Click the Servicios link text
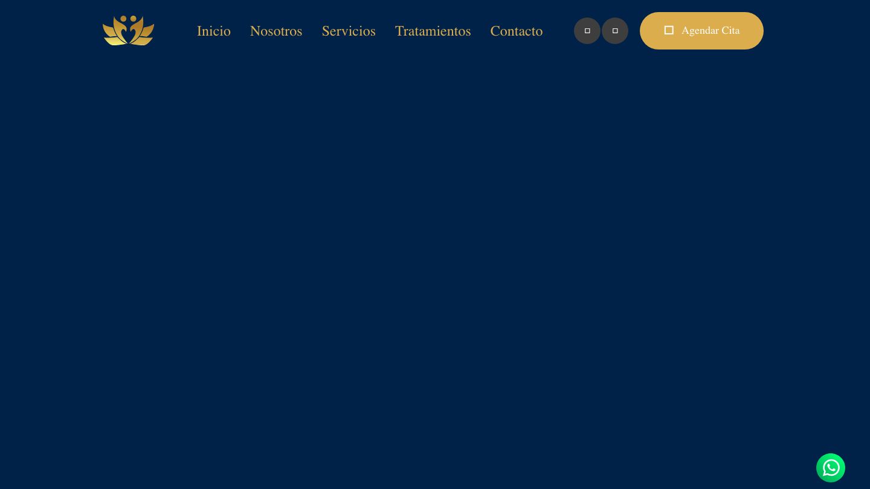Screen dimensions: 870x489 click(349, 31)
